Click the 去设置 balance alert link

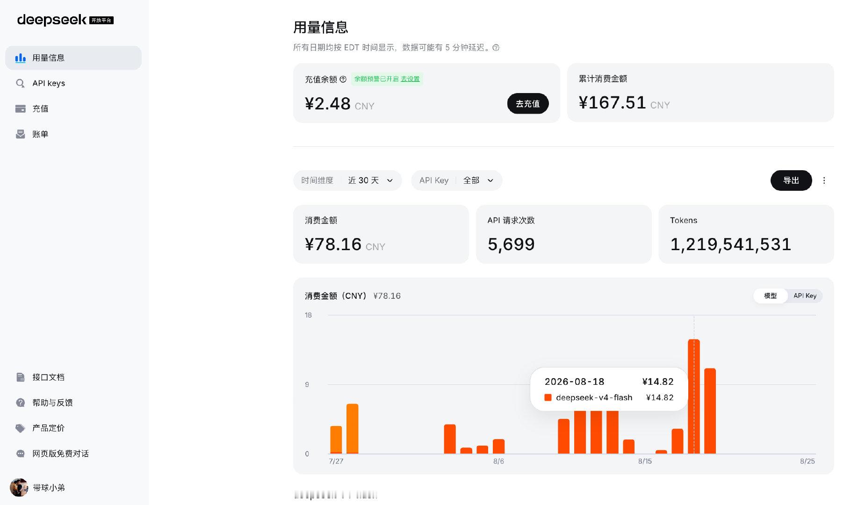tap(410, 79)
